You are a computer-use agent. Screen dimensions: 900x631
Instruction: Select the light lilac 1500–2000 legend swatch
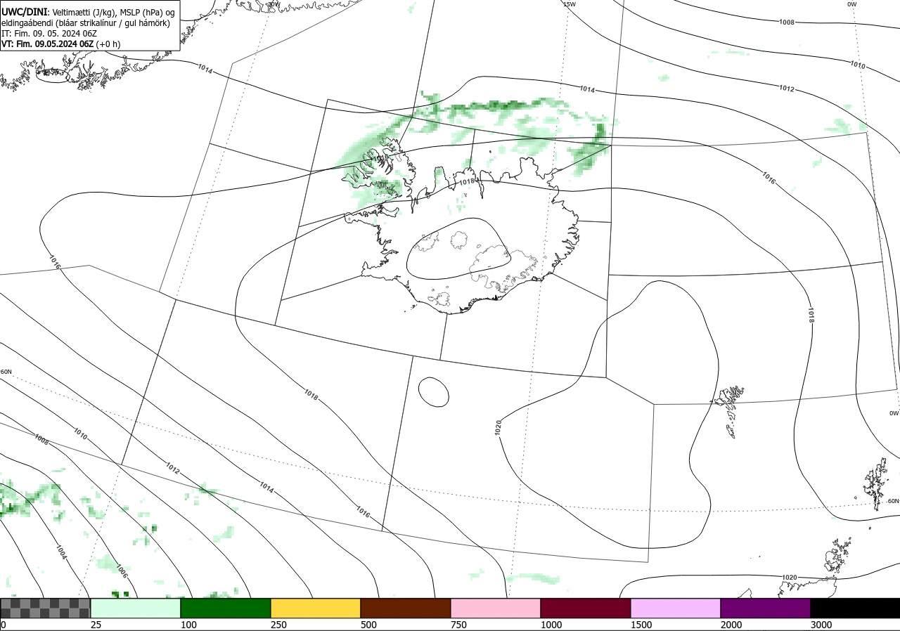(676, 608)
